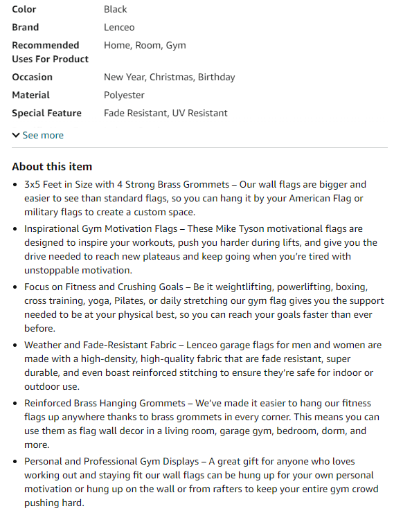Expand the See more link

[43, 135]
